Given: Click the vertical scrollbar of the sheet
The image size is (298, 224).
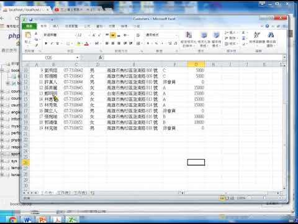Looking at the screenshot, I should point(284,126).
